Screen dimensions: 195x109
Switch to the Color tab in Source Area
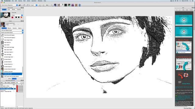point(9,9)
